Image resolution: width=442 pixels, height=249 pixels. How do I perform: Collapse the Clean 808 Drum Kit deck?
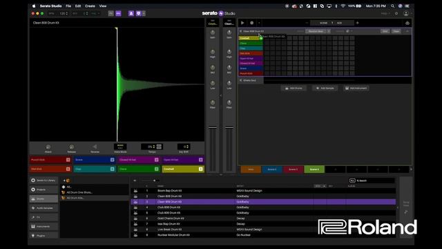point(240,31)
